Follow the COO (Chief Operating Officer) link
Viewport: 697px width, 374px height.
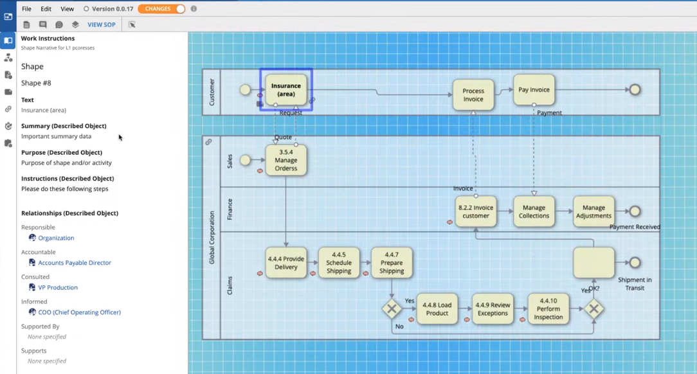pos(79,312)
